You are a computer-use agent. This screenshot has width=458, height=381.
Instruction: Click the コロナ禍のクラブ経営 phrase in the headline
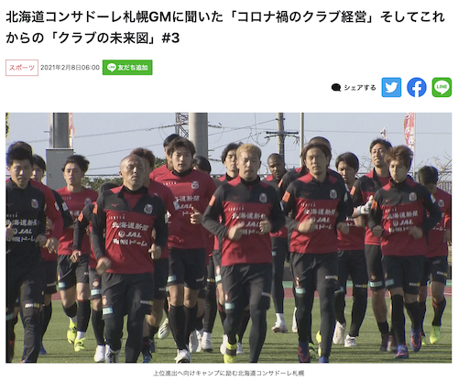tap(301, 17)
